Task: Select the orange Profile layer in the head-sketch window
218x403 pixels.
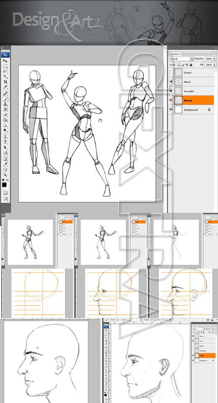Action: pyautogui.click(x=204, y=356)
